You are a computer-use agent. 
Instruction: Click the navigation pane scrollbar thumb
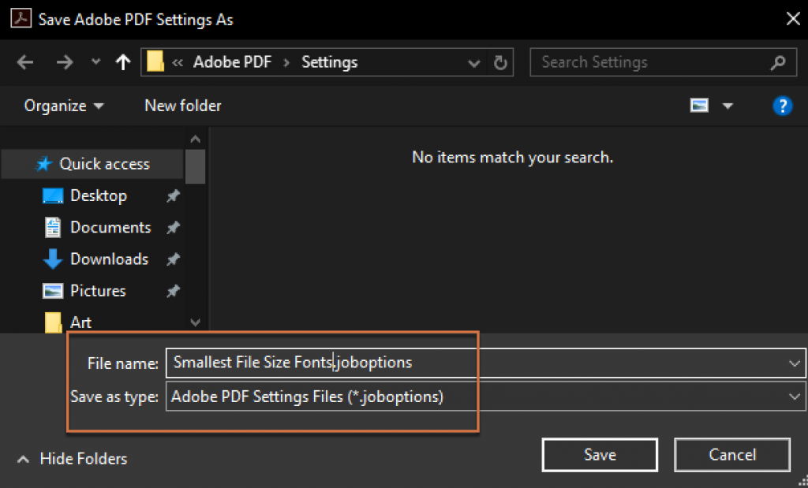tap(196, 166)
